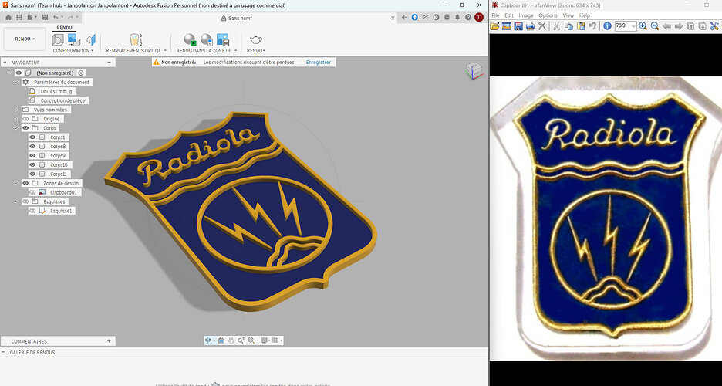This screenshot has height=386, width=722.
Task: Hide Corps9 body with eye icon
Action: [x=32, y=156]
